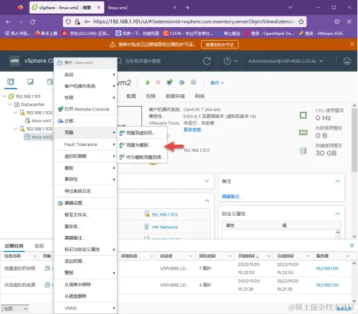Open 快照 submenu in context menu
This screenshot has height=314, width=358.
(x=85, y=98)
